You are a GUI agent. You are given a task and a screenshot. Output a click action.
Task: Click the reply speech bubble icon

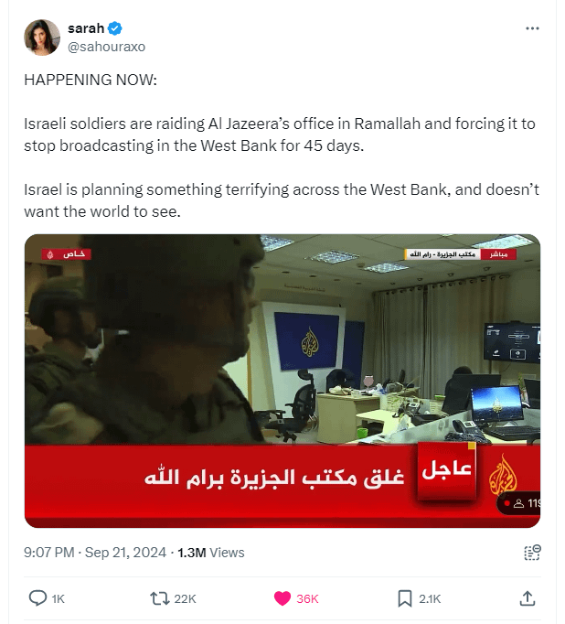tap(37, 598)
